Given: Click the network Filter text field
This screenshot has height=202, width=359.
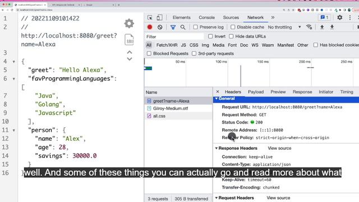Looking at the screenshot, I should pyautogui.click(x=174, y=36).
